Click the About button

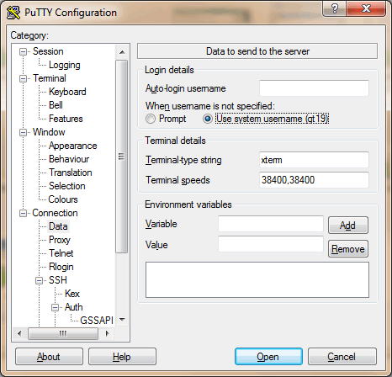point(49,357)
